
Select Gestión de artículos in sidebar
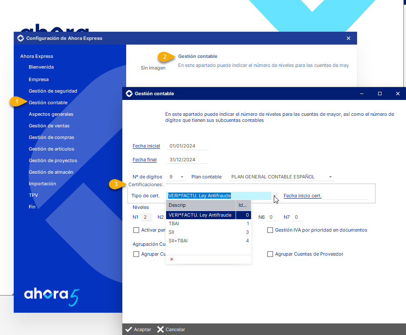click(51, 149)
